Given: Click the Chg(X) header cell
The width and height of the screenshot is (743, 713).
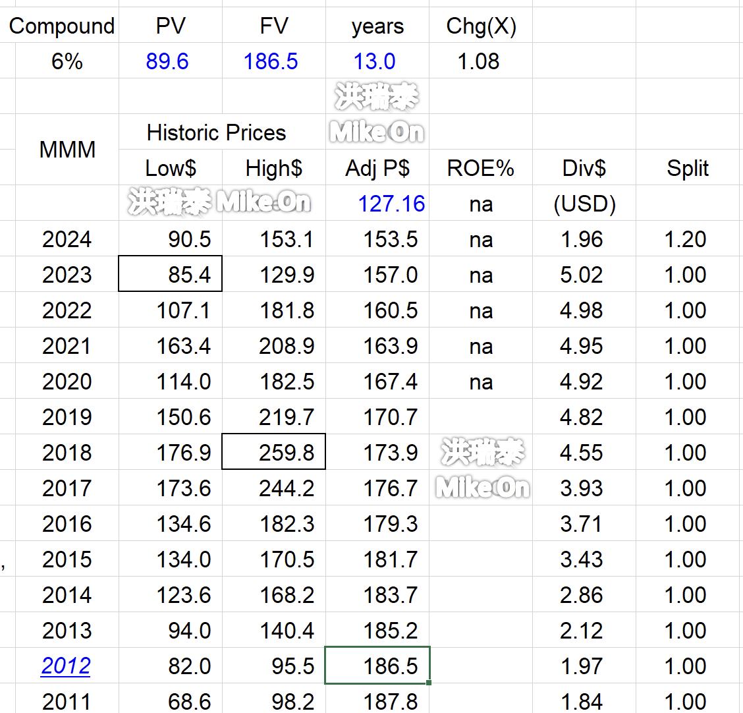Looking at the screenshot, I should [481, 26].
